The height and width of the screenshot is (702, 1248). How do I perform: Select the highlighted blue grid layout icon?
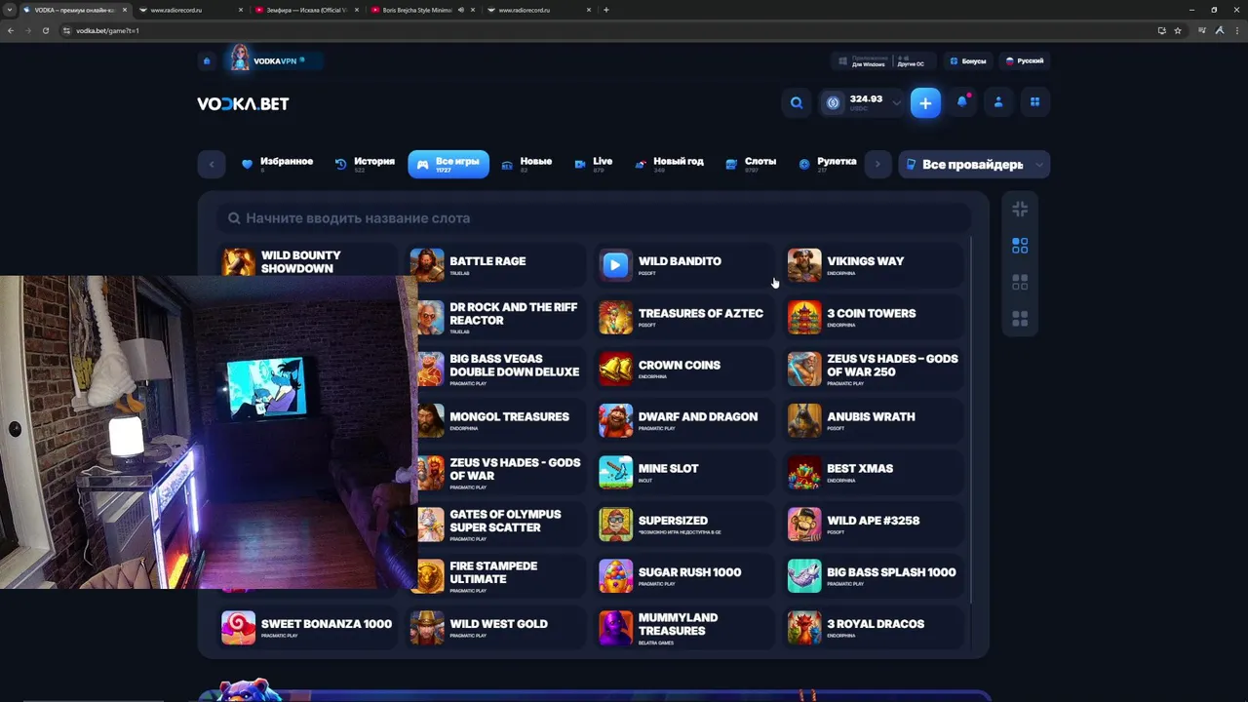(1020, 246)
